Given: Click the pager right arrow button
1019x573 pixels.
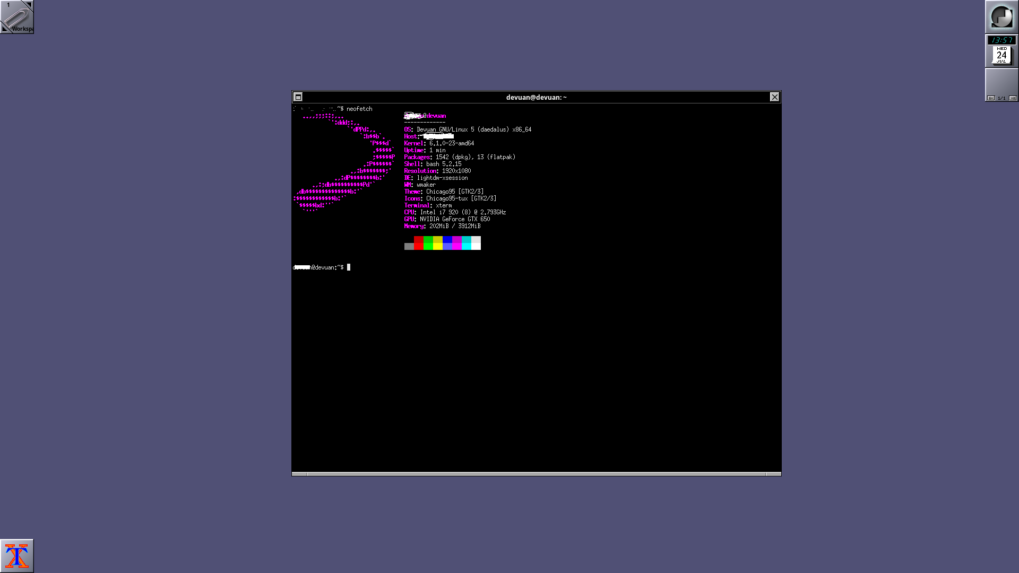Looking at the screenshot, I should pos(1013,98).
